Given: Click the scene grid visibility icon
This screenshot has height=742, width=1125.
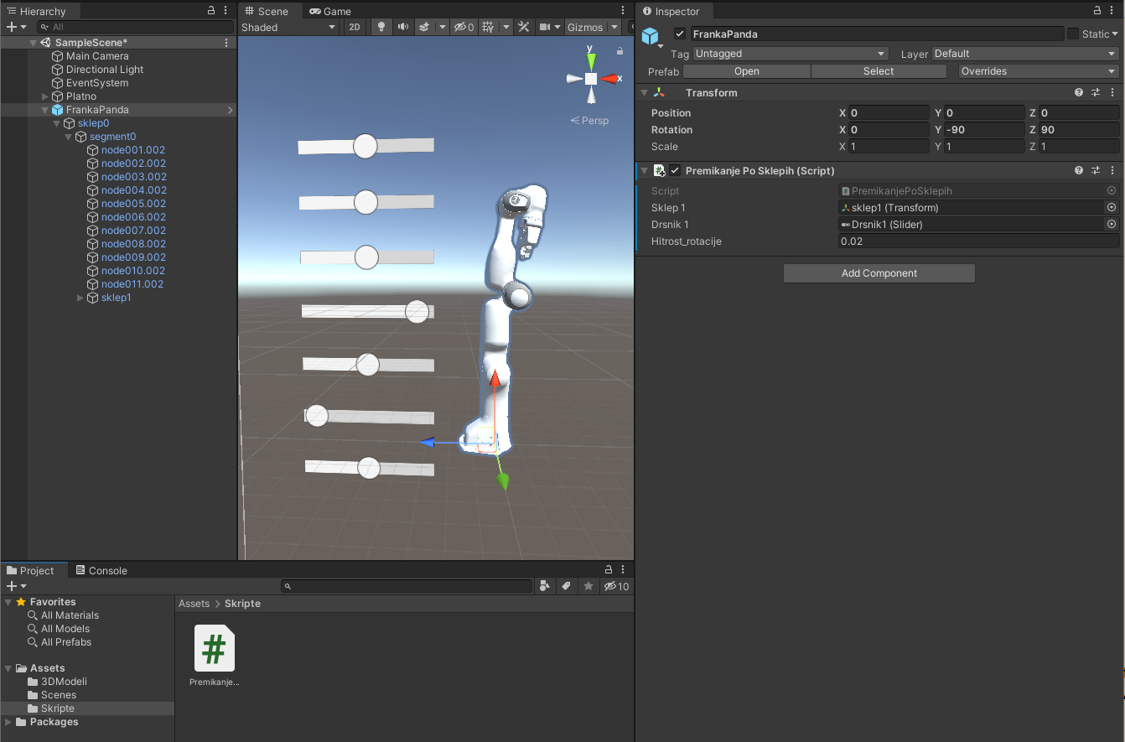Looking at the screenshot, I should point(488,27).
